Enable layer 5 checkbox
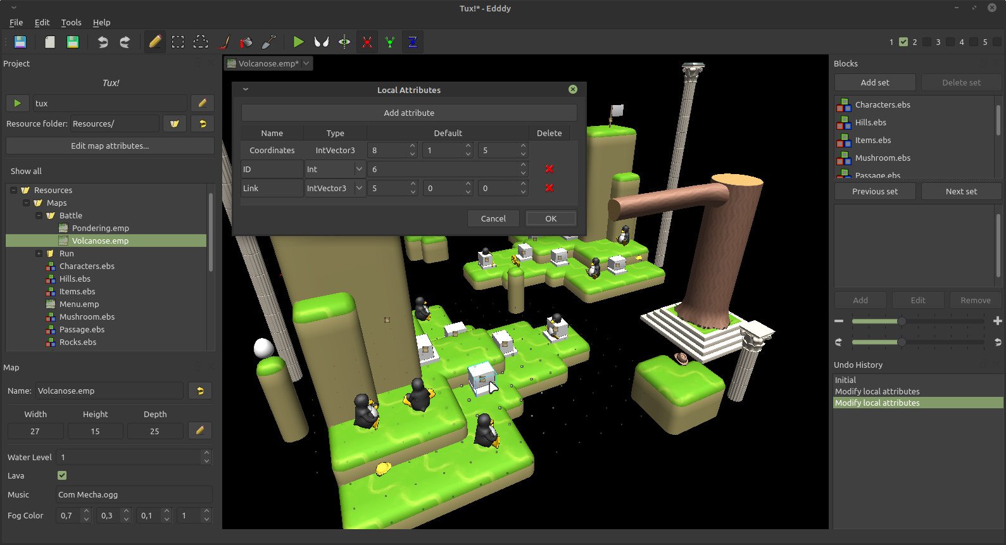 click(997, 42)
